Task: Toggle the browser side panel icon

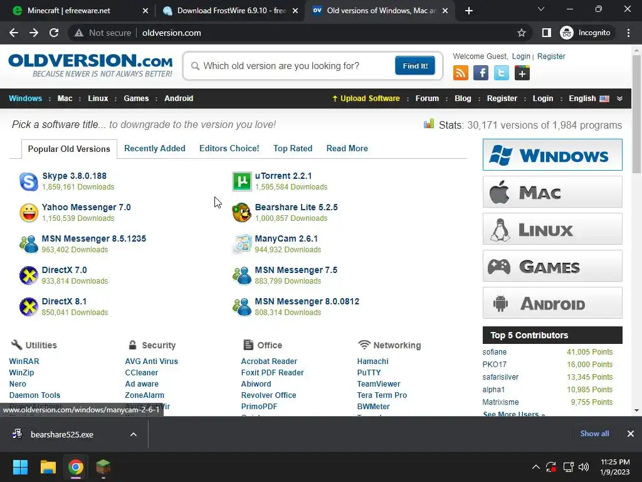Action: (x=546, y=33)
